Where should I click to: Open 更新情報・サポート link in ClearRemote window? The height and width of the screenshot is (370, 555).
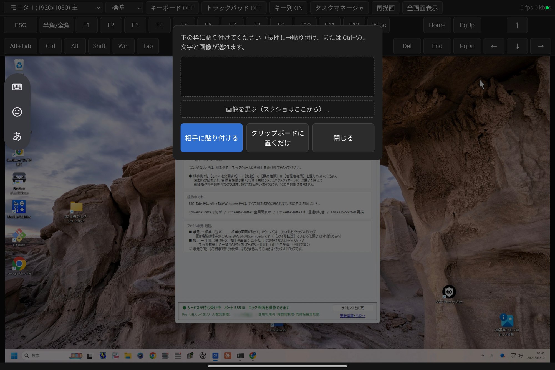click(353, 316)
